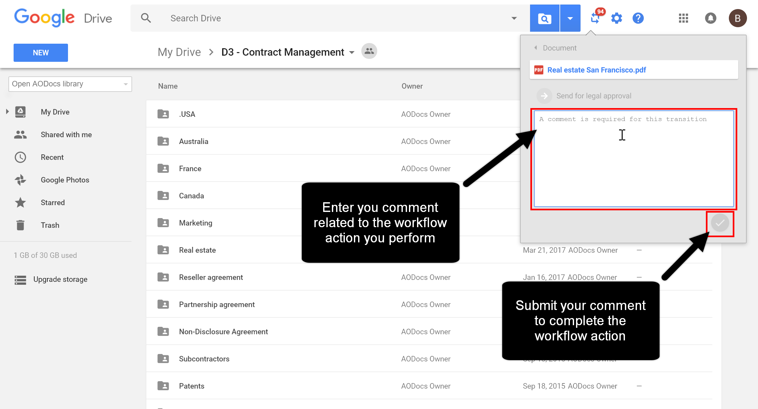Screen dimensions: 758x409
Task: Open Trash
Action: (50, 225)
